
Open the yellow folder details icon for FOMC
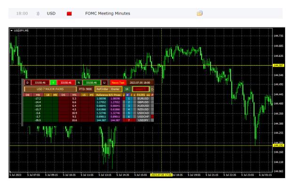(200, 13)
